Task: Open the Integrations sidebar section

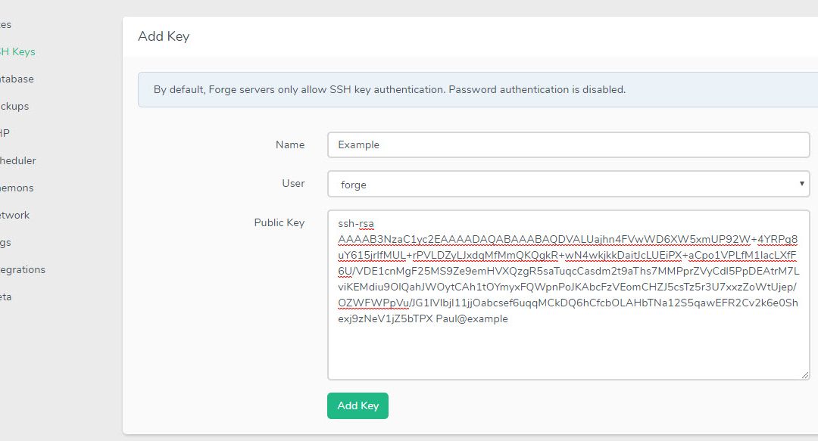Action: click(23, 269)
